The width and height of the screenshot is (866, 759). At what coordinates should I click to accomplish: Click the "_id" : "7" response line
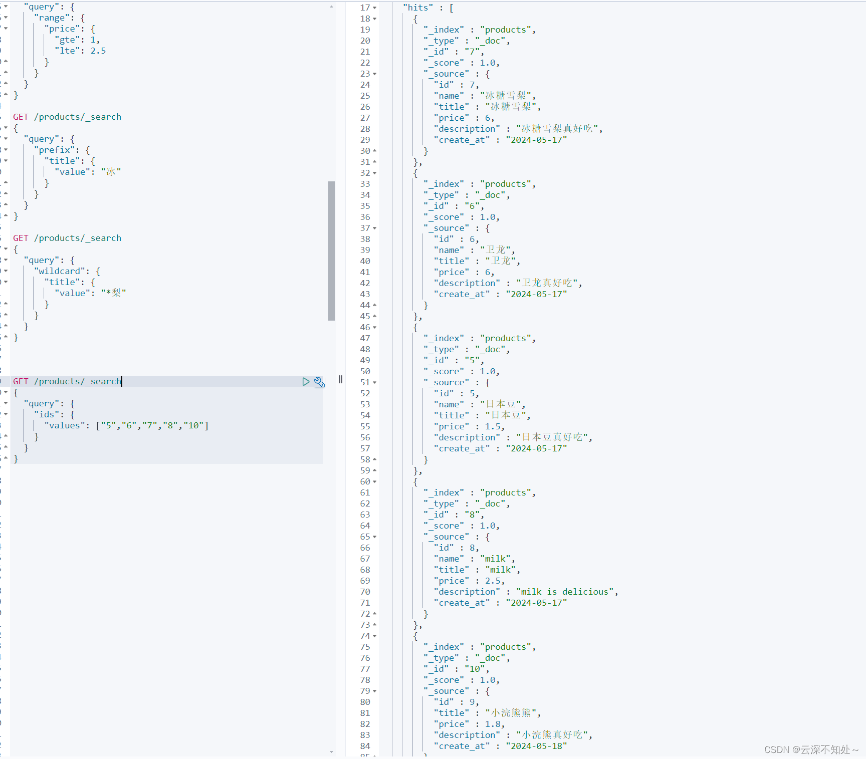click(454, 52)
